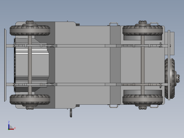
Task: Click the X axis label of the triad
Action: [x=15, y=128]
